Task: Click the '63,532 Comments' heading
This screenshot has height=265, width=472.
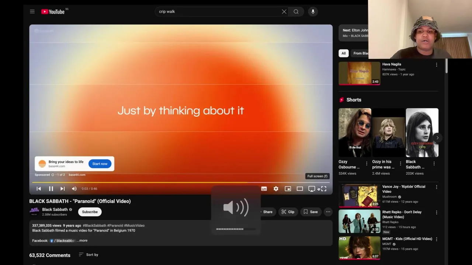Action: point(50,255)
